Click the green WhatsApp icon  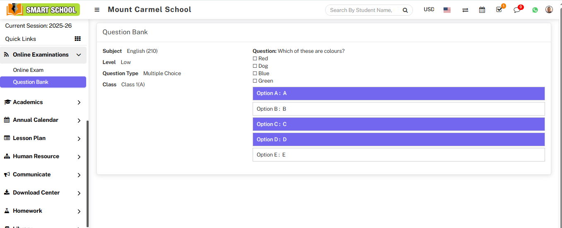(535, 10)
